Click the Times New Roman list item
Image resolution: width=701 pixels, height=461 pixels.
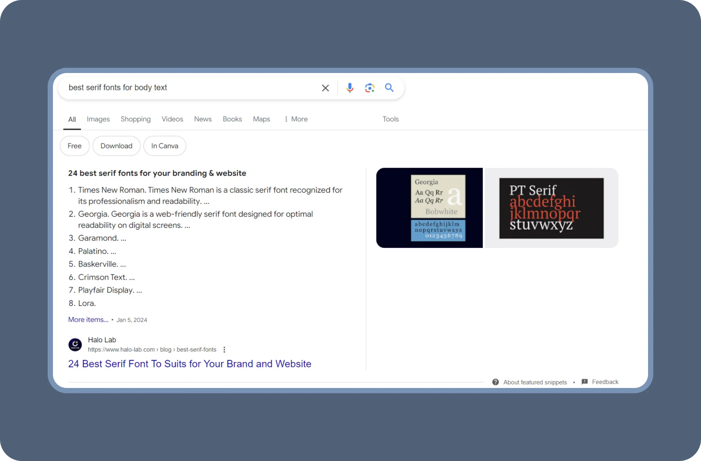click(210, 195)
